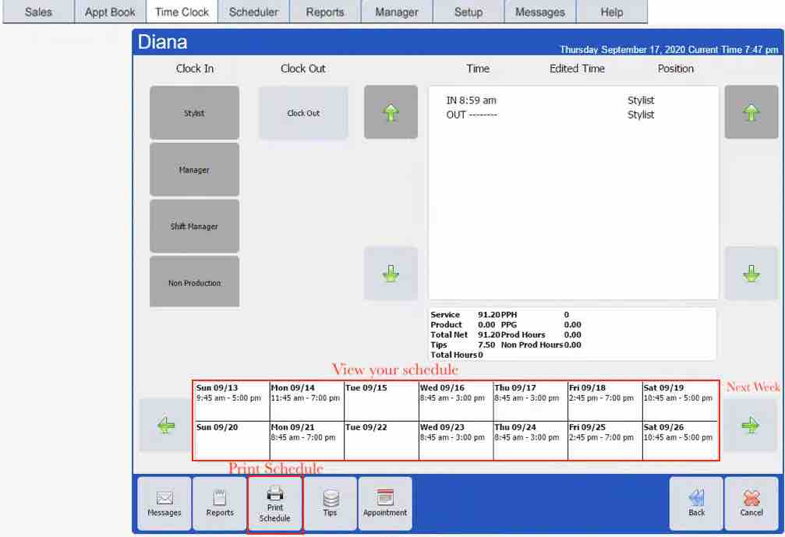
Task: Click the Total Hours label
Action: 454,355
